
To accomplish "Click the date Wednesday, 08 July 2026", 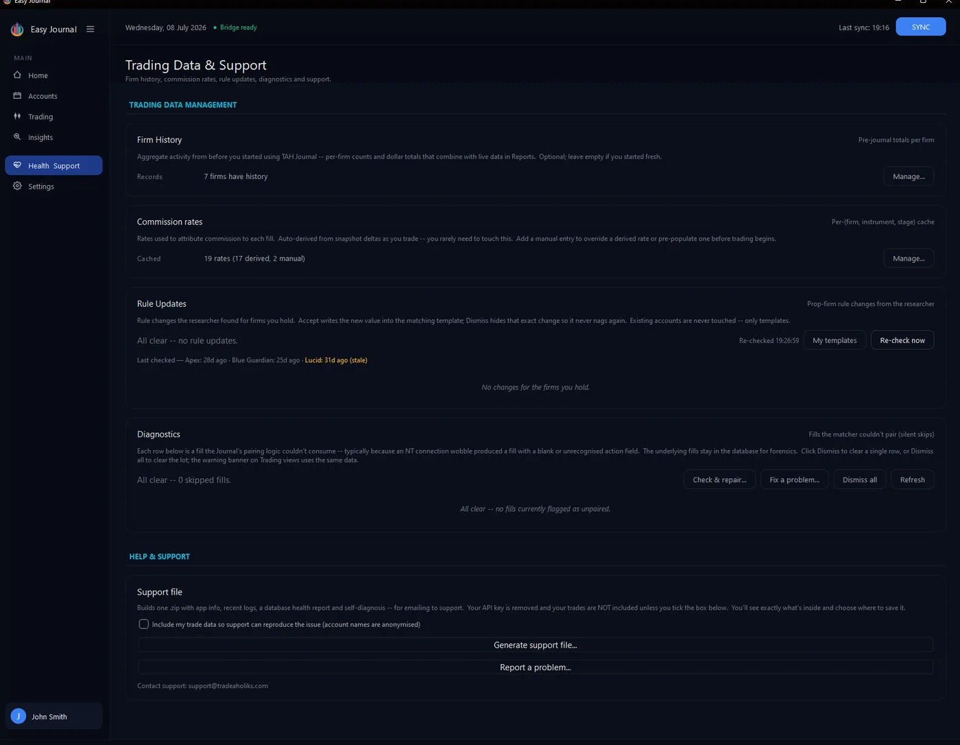I will [166, 27].
